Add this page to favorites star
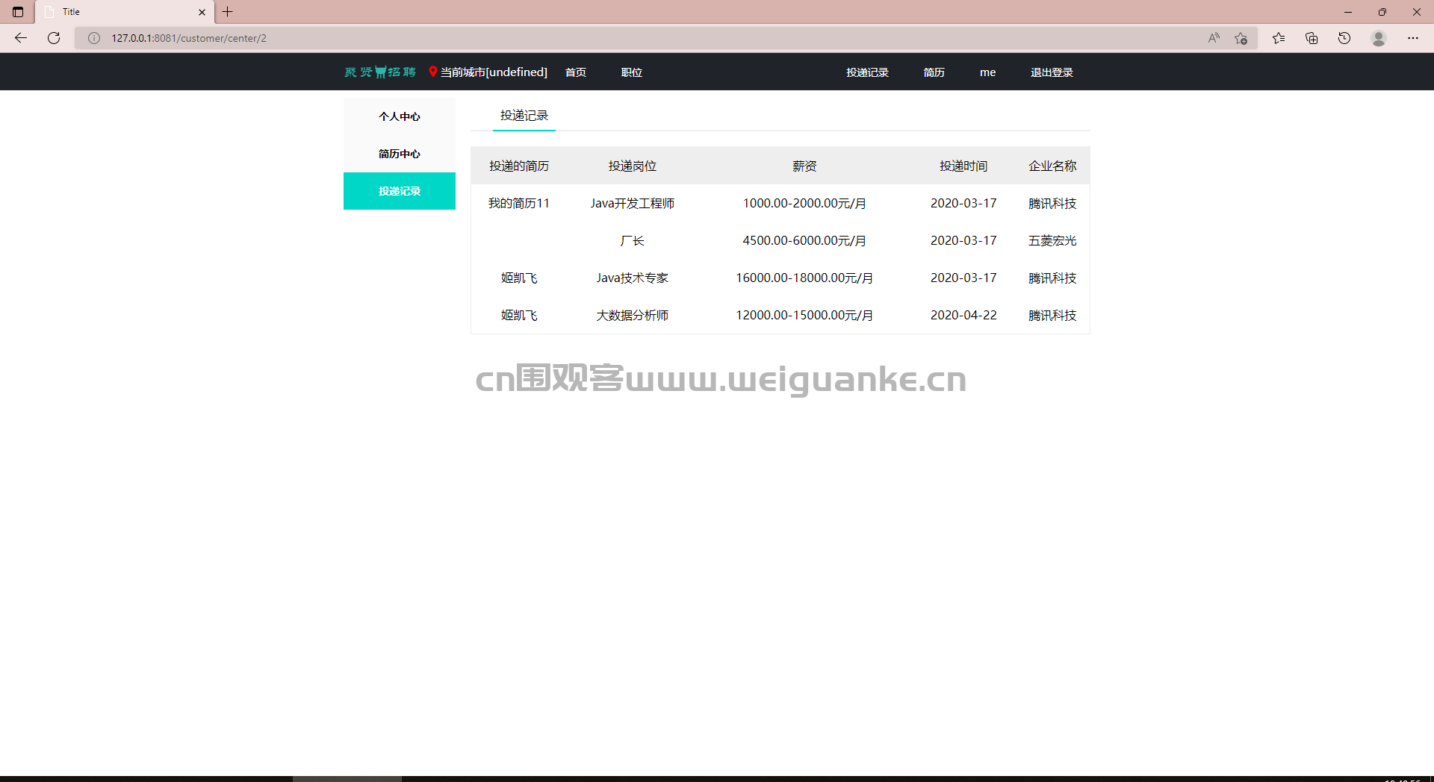 [x=1241, y=38]
